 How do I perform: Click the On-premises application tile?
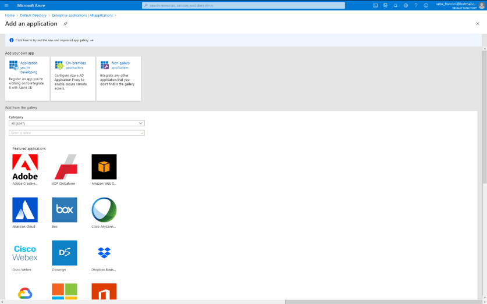[x=73, y=78]
